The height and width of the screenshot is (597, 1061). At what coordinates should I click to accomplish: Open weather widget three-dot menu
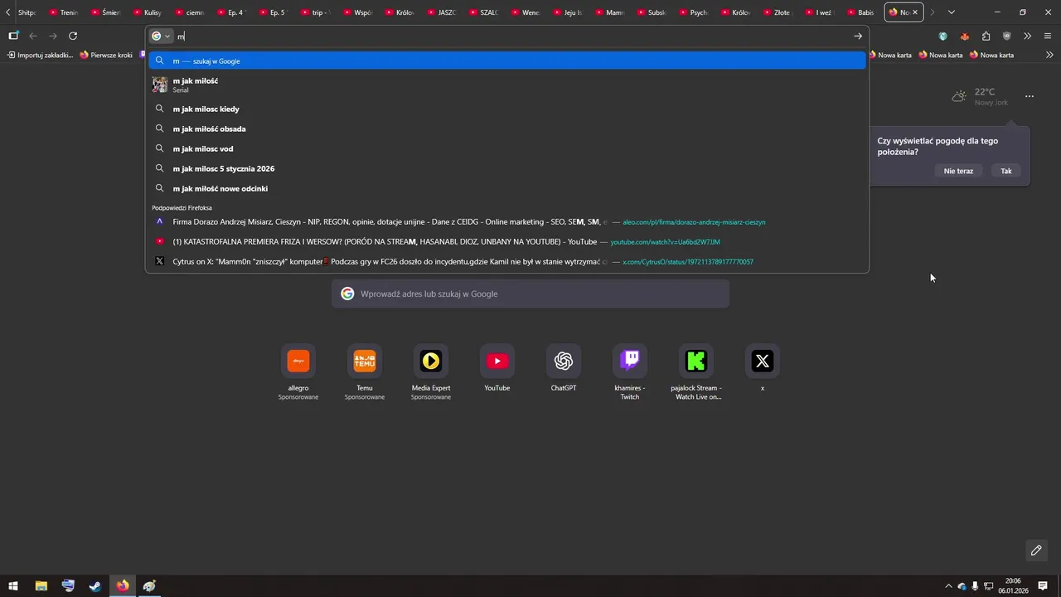(1030, 96)
